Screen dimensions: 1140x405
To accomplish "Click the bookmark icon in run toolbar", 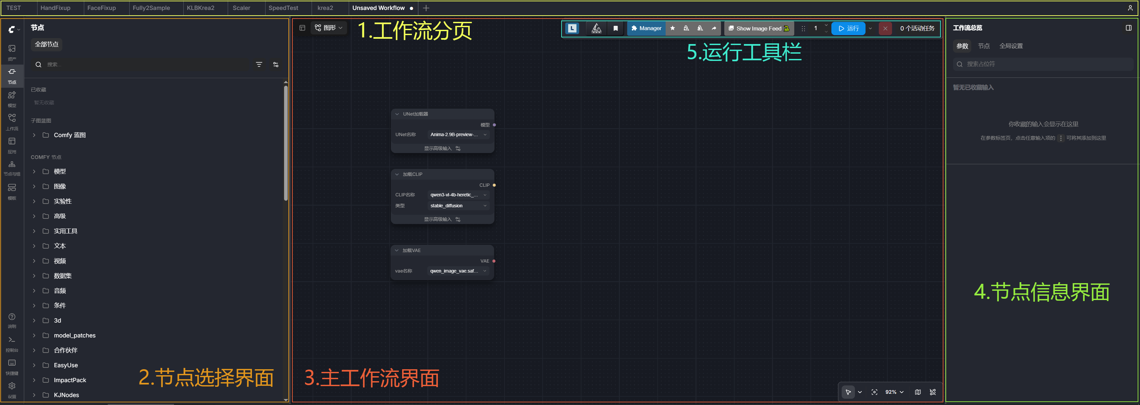I will [615, 28].
